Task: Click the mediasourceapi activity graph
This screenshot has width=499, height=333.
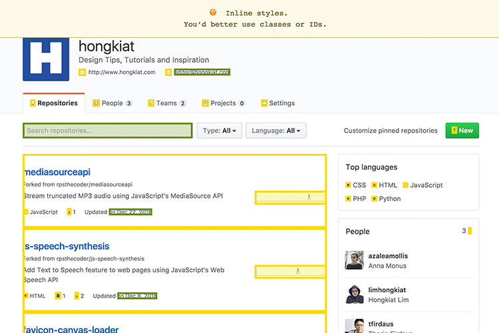Action: click(290, 198)
